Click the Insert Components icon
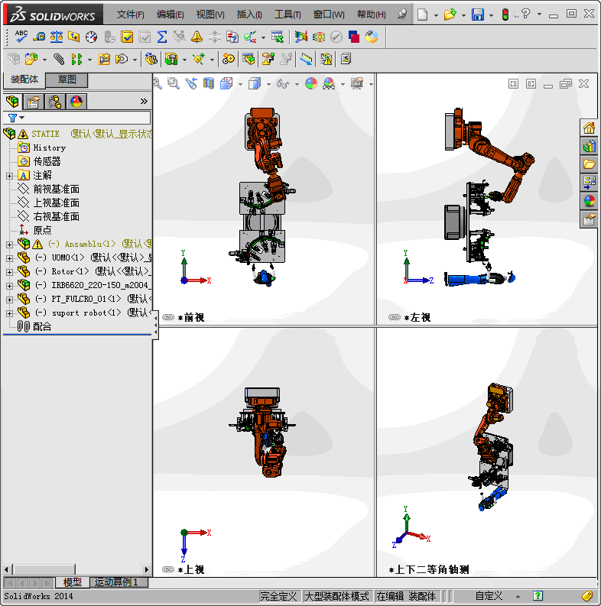 tap(31, 59)
